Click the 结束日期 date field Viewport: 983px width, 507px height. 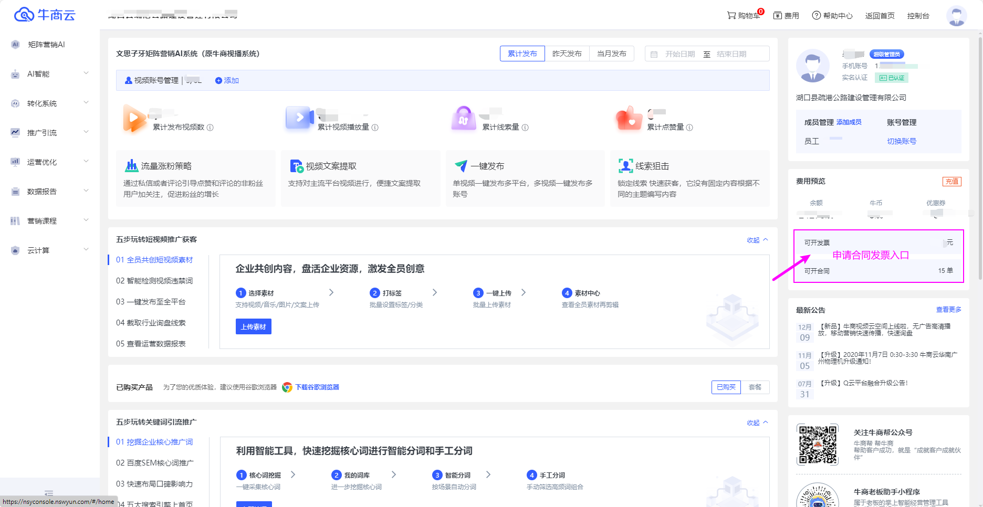pos(731,54)
